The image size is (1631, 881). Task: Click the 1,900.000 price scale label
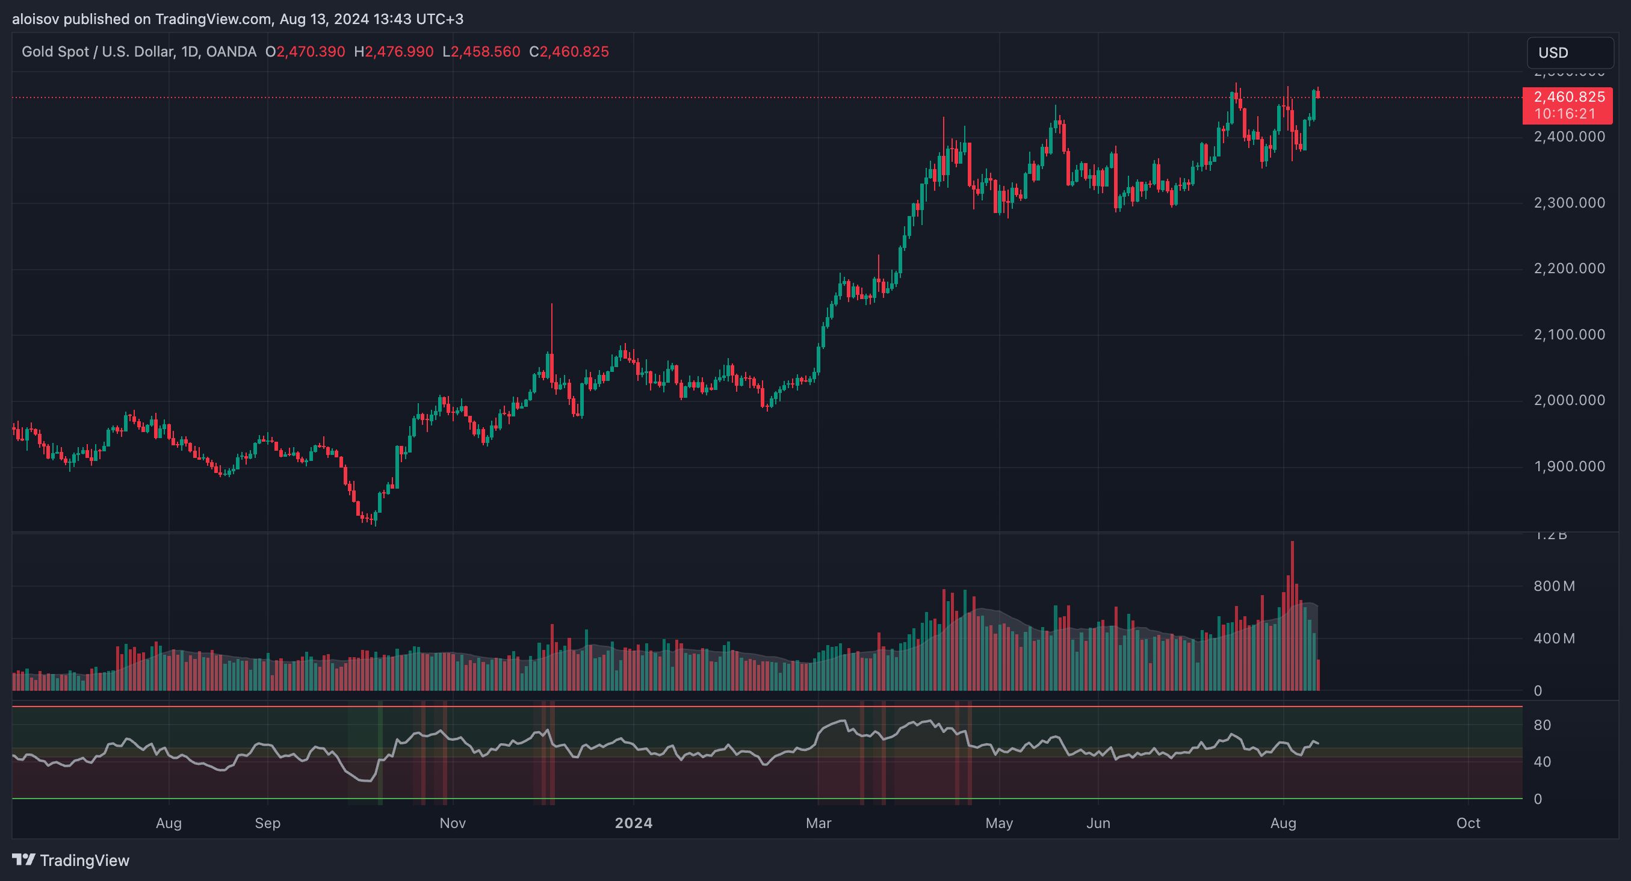[x=1569, y=466]
